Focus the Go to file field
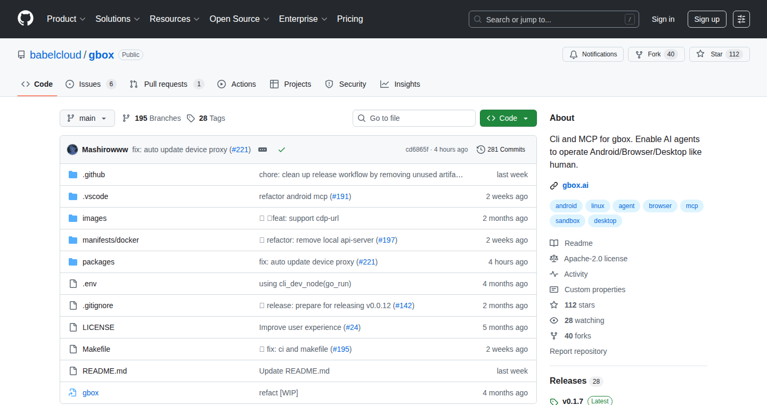This screenshot has width=767, height=405. [x=414, y=118]
